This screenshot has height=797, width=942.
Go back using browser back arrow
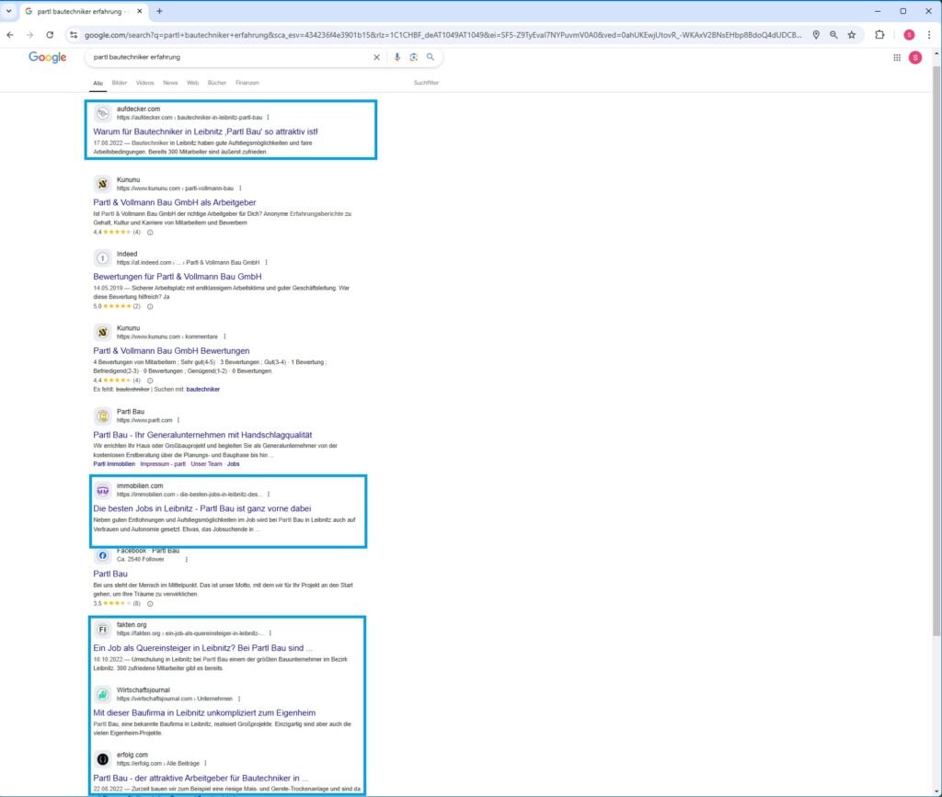[10, 35]
